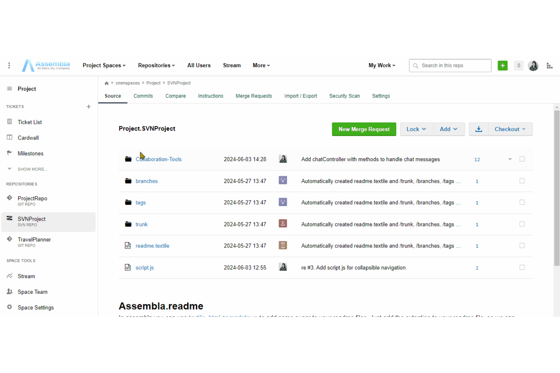Image resolution: width=560 pixels, height=373 pixels.
Task: Tick the checkbox next to readme.textile
Action: pos(522,245)
